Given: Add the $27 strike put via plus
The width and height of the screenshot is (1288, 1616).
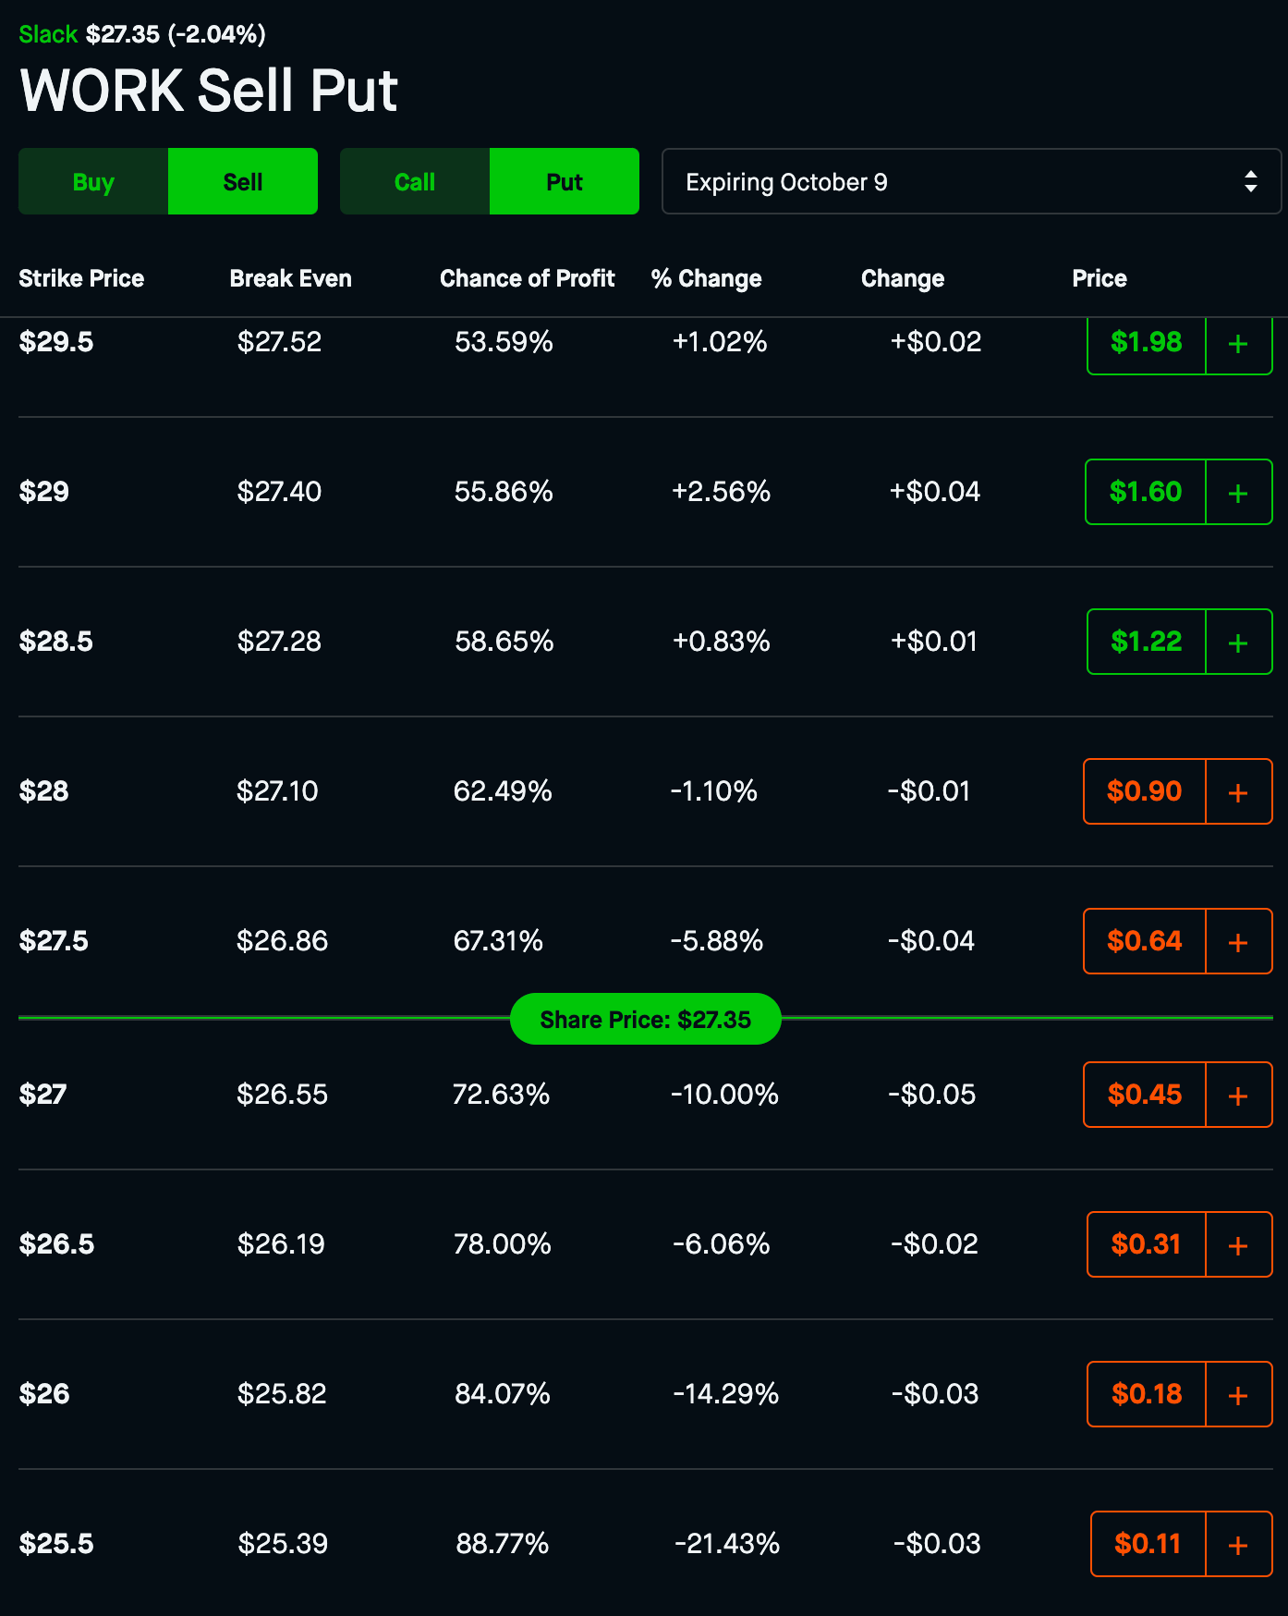Looking at the screenshot, I should 1239,1095.
